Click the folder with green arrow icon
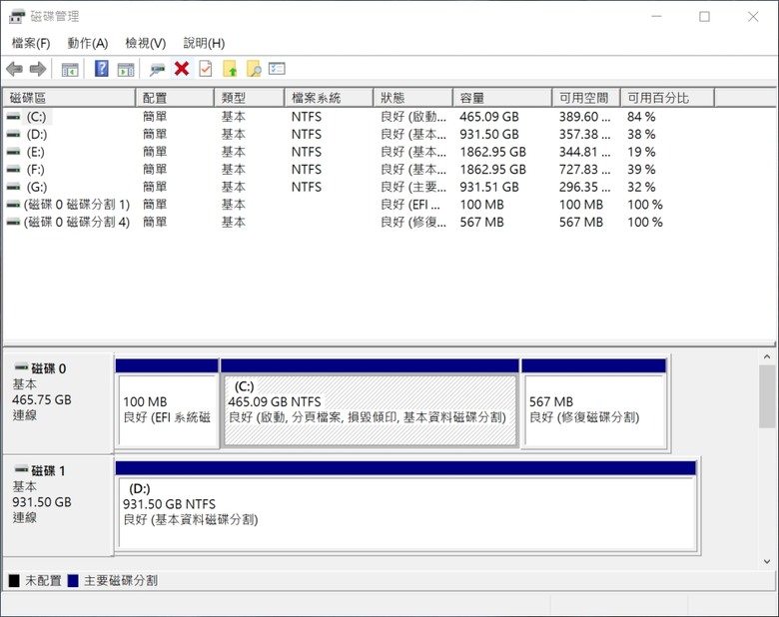The width and height of the screenshot is (779, 617). tap(230, 69)
